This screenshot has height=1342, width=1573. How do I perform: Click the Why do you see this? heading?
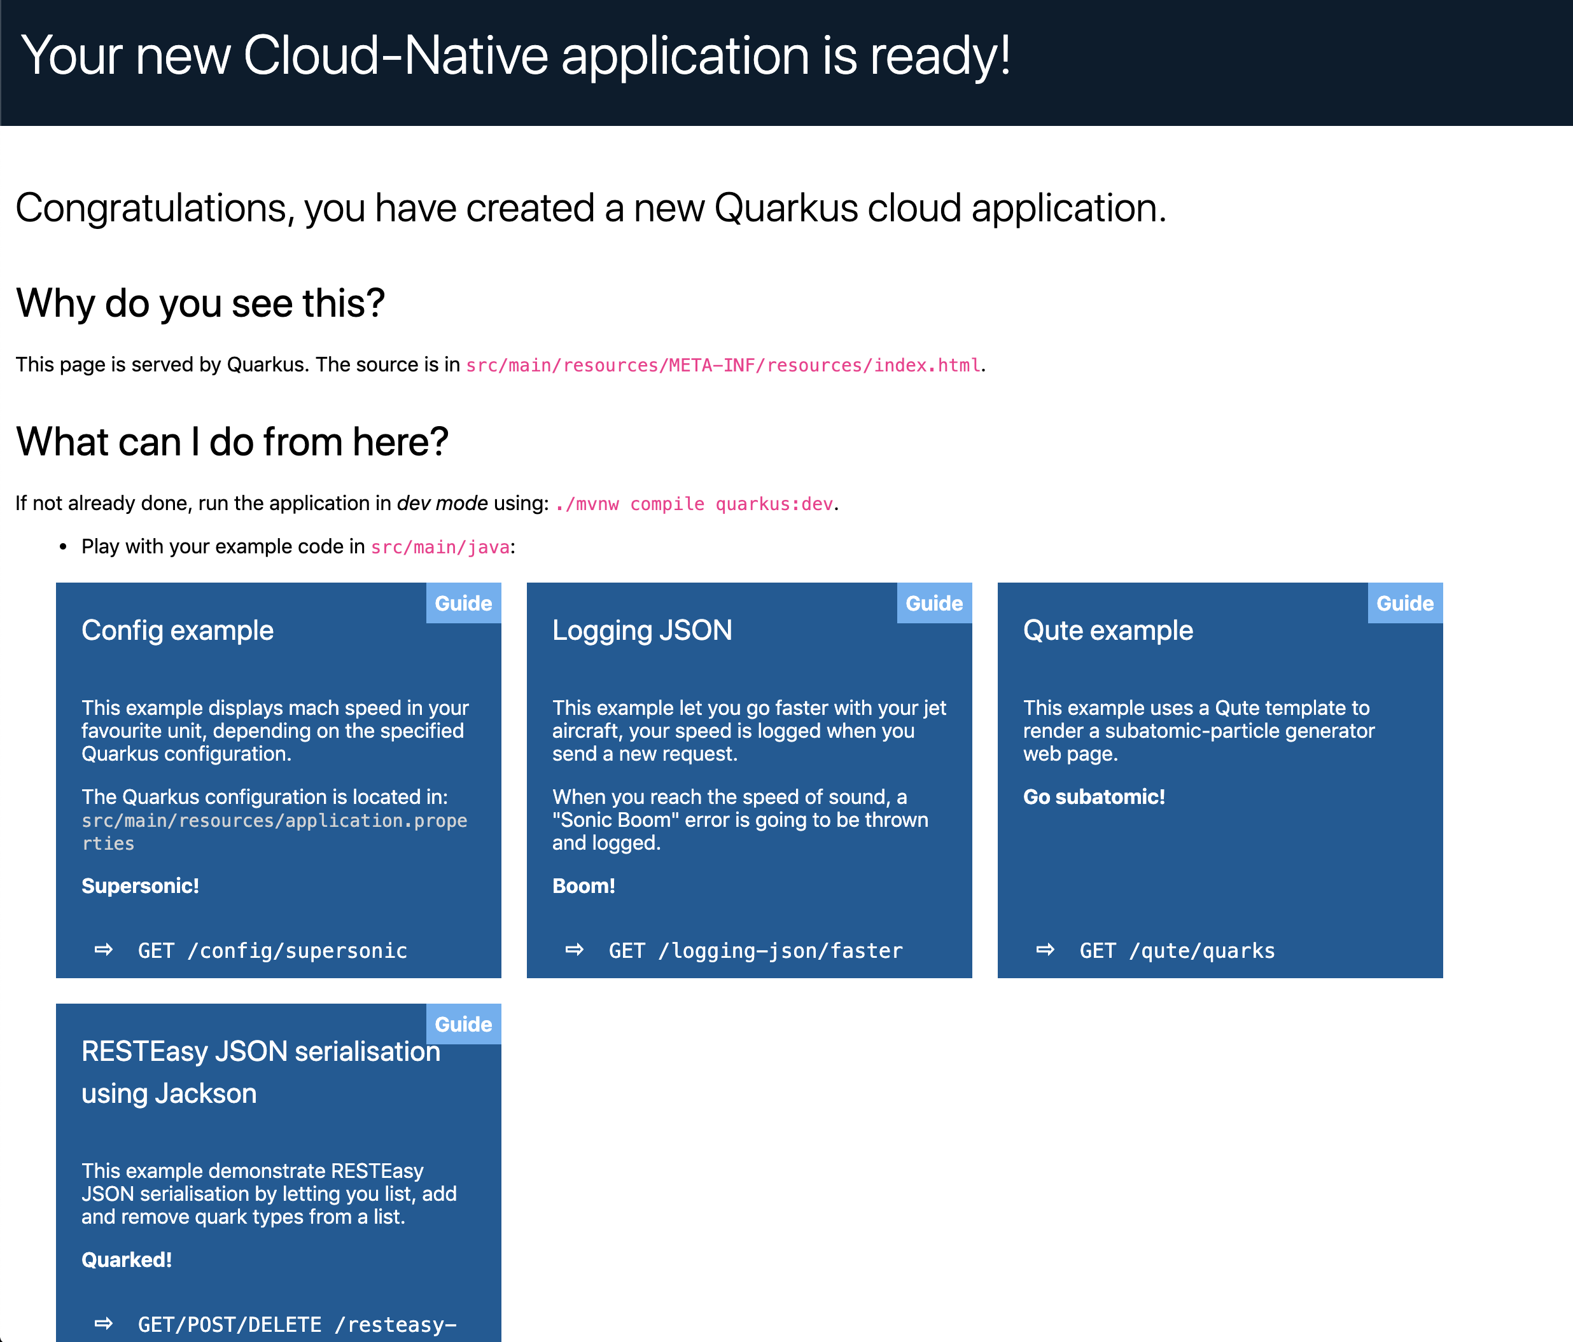[200, 303]
